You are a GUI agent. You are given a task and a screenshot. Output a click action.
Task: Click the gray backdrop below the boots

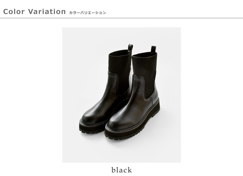(121, 151)
